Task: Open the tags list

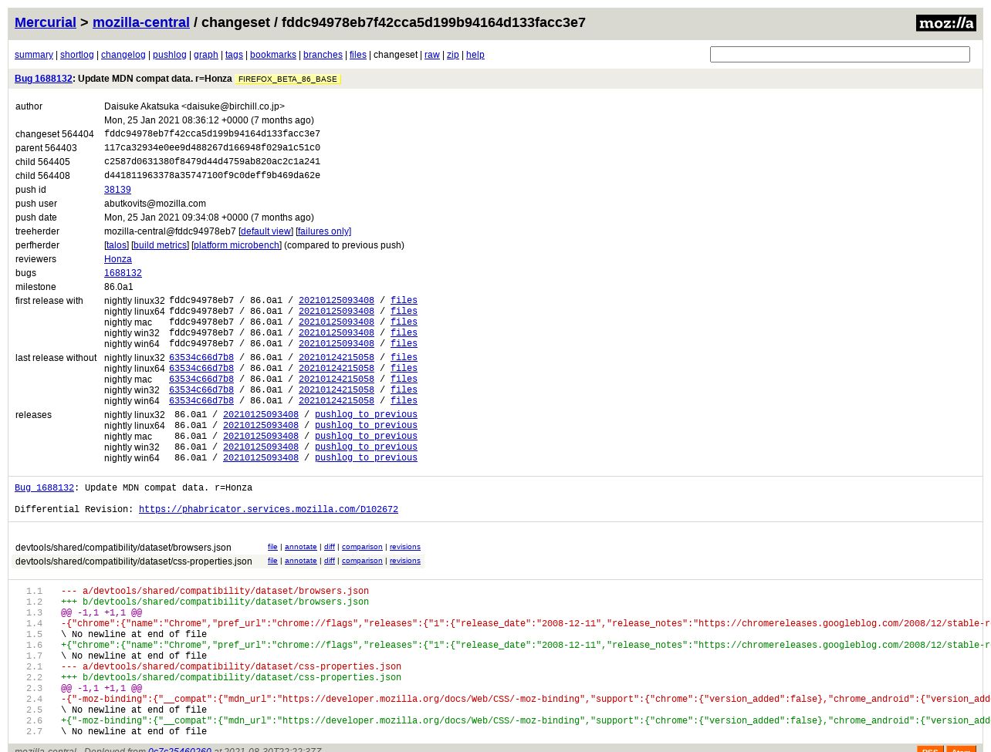Action: 234,55
